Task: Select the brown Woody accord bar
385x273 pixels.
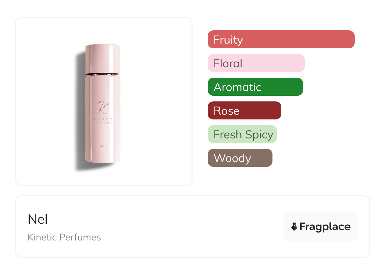Action: (240, 158)
